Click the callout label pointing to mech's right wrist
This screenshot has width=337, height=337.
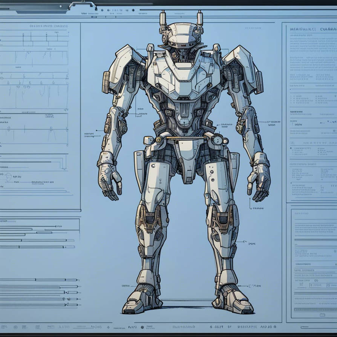tap(89, 135)
